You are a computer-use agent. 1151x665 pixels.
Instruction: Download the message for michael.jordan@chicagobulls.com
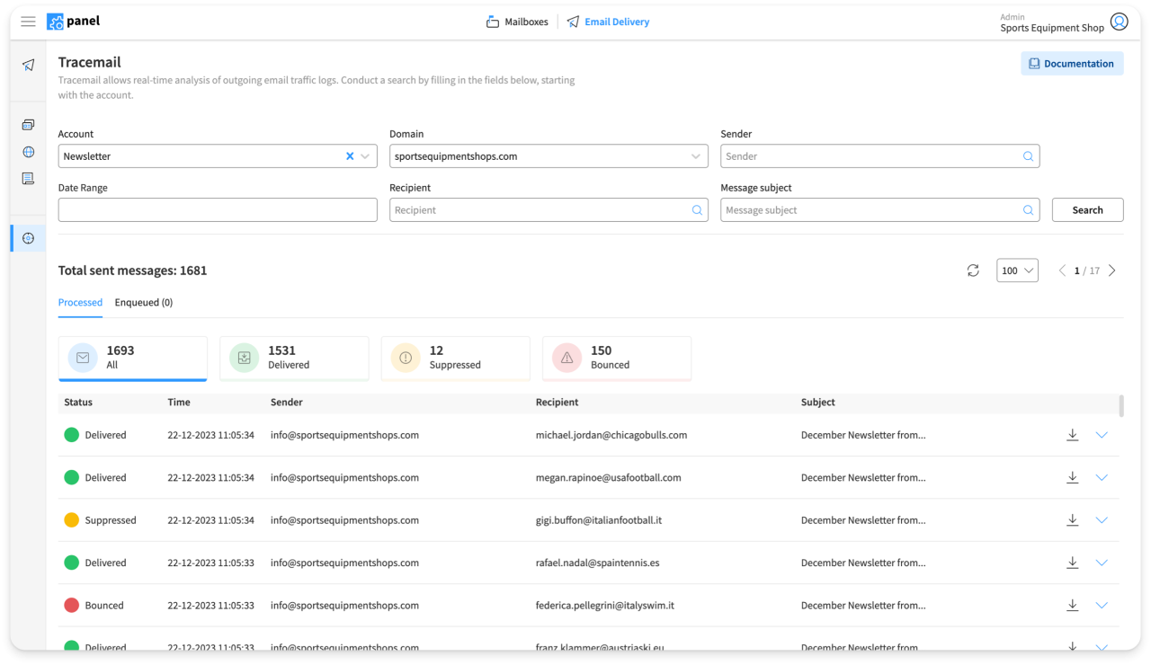pyautogui.click(x=1072, y=434)
